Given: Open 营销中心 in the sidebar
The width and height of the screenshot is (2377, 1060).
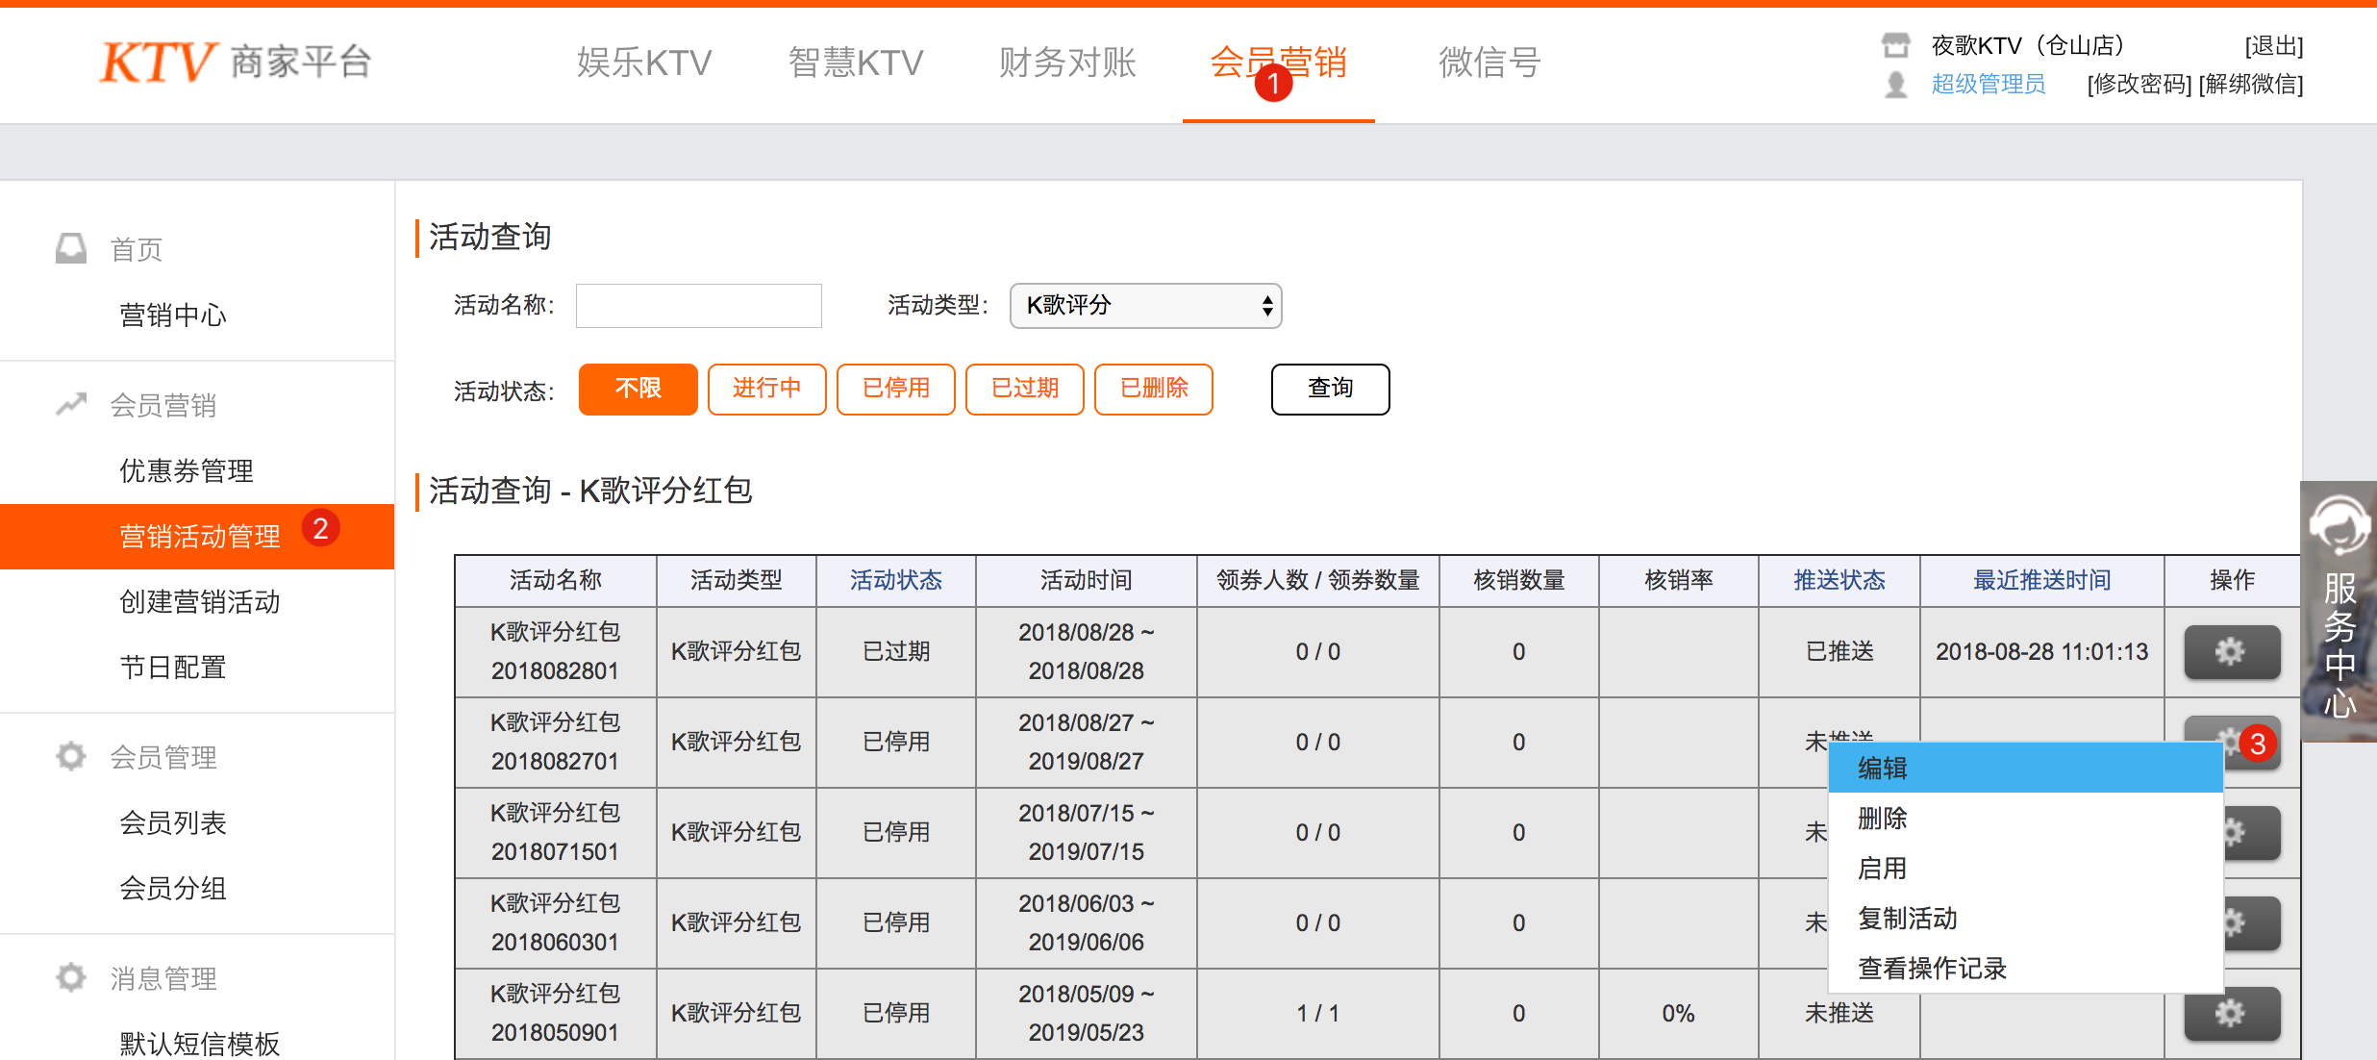Looking at the screenshot, I should click(173, 315).
